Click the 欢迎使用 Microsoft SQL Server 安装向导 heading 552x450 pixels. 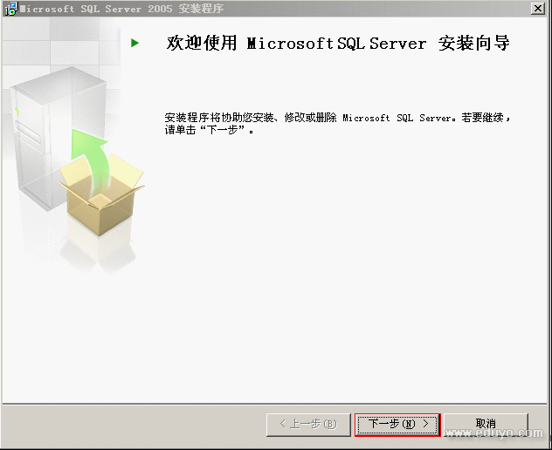coord(337,43)
